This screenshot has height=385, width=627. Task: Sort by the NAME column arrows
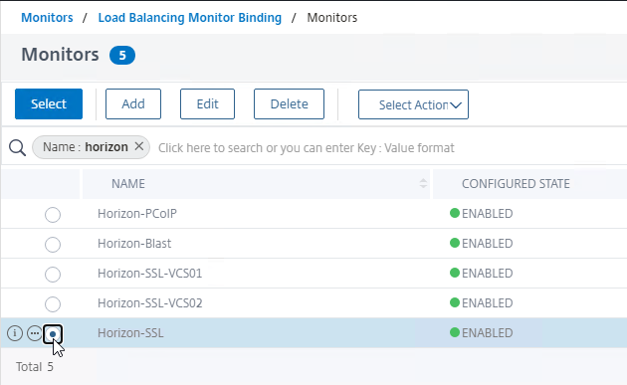point(423,183)
